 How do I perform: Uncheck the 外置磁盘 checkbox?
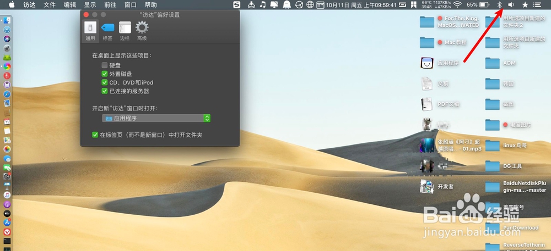click(x=104, y=74)
